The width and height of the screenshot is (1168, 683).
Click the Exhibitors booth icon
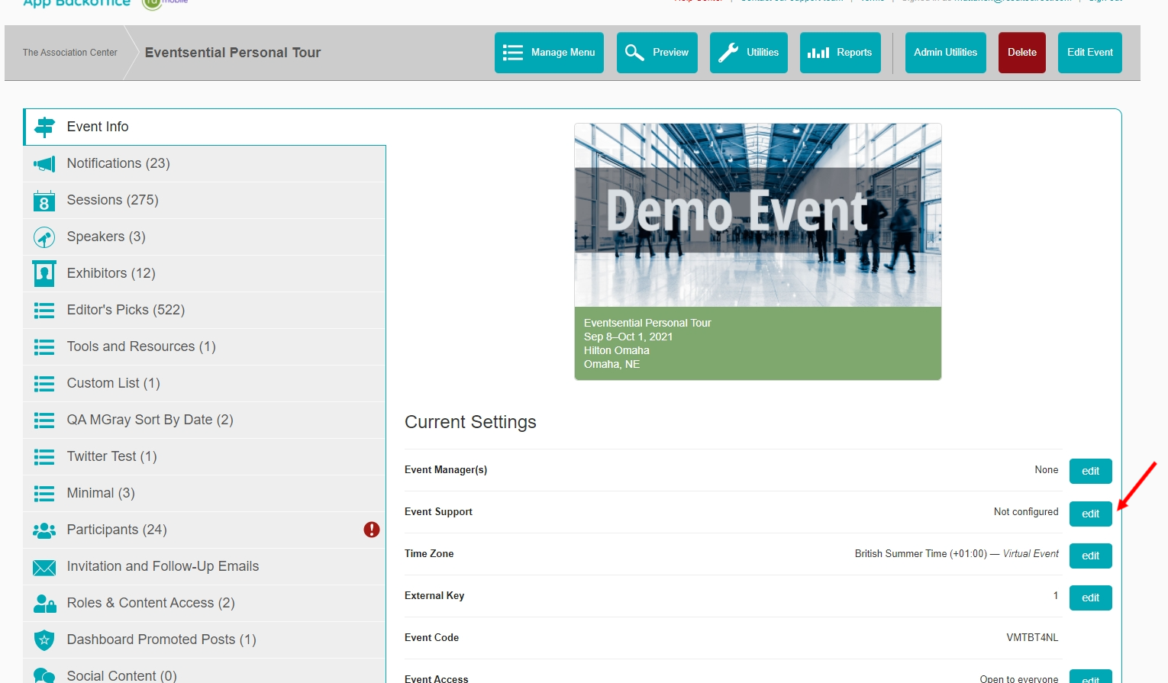coord(44,273)
